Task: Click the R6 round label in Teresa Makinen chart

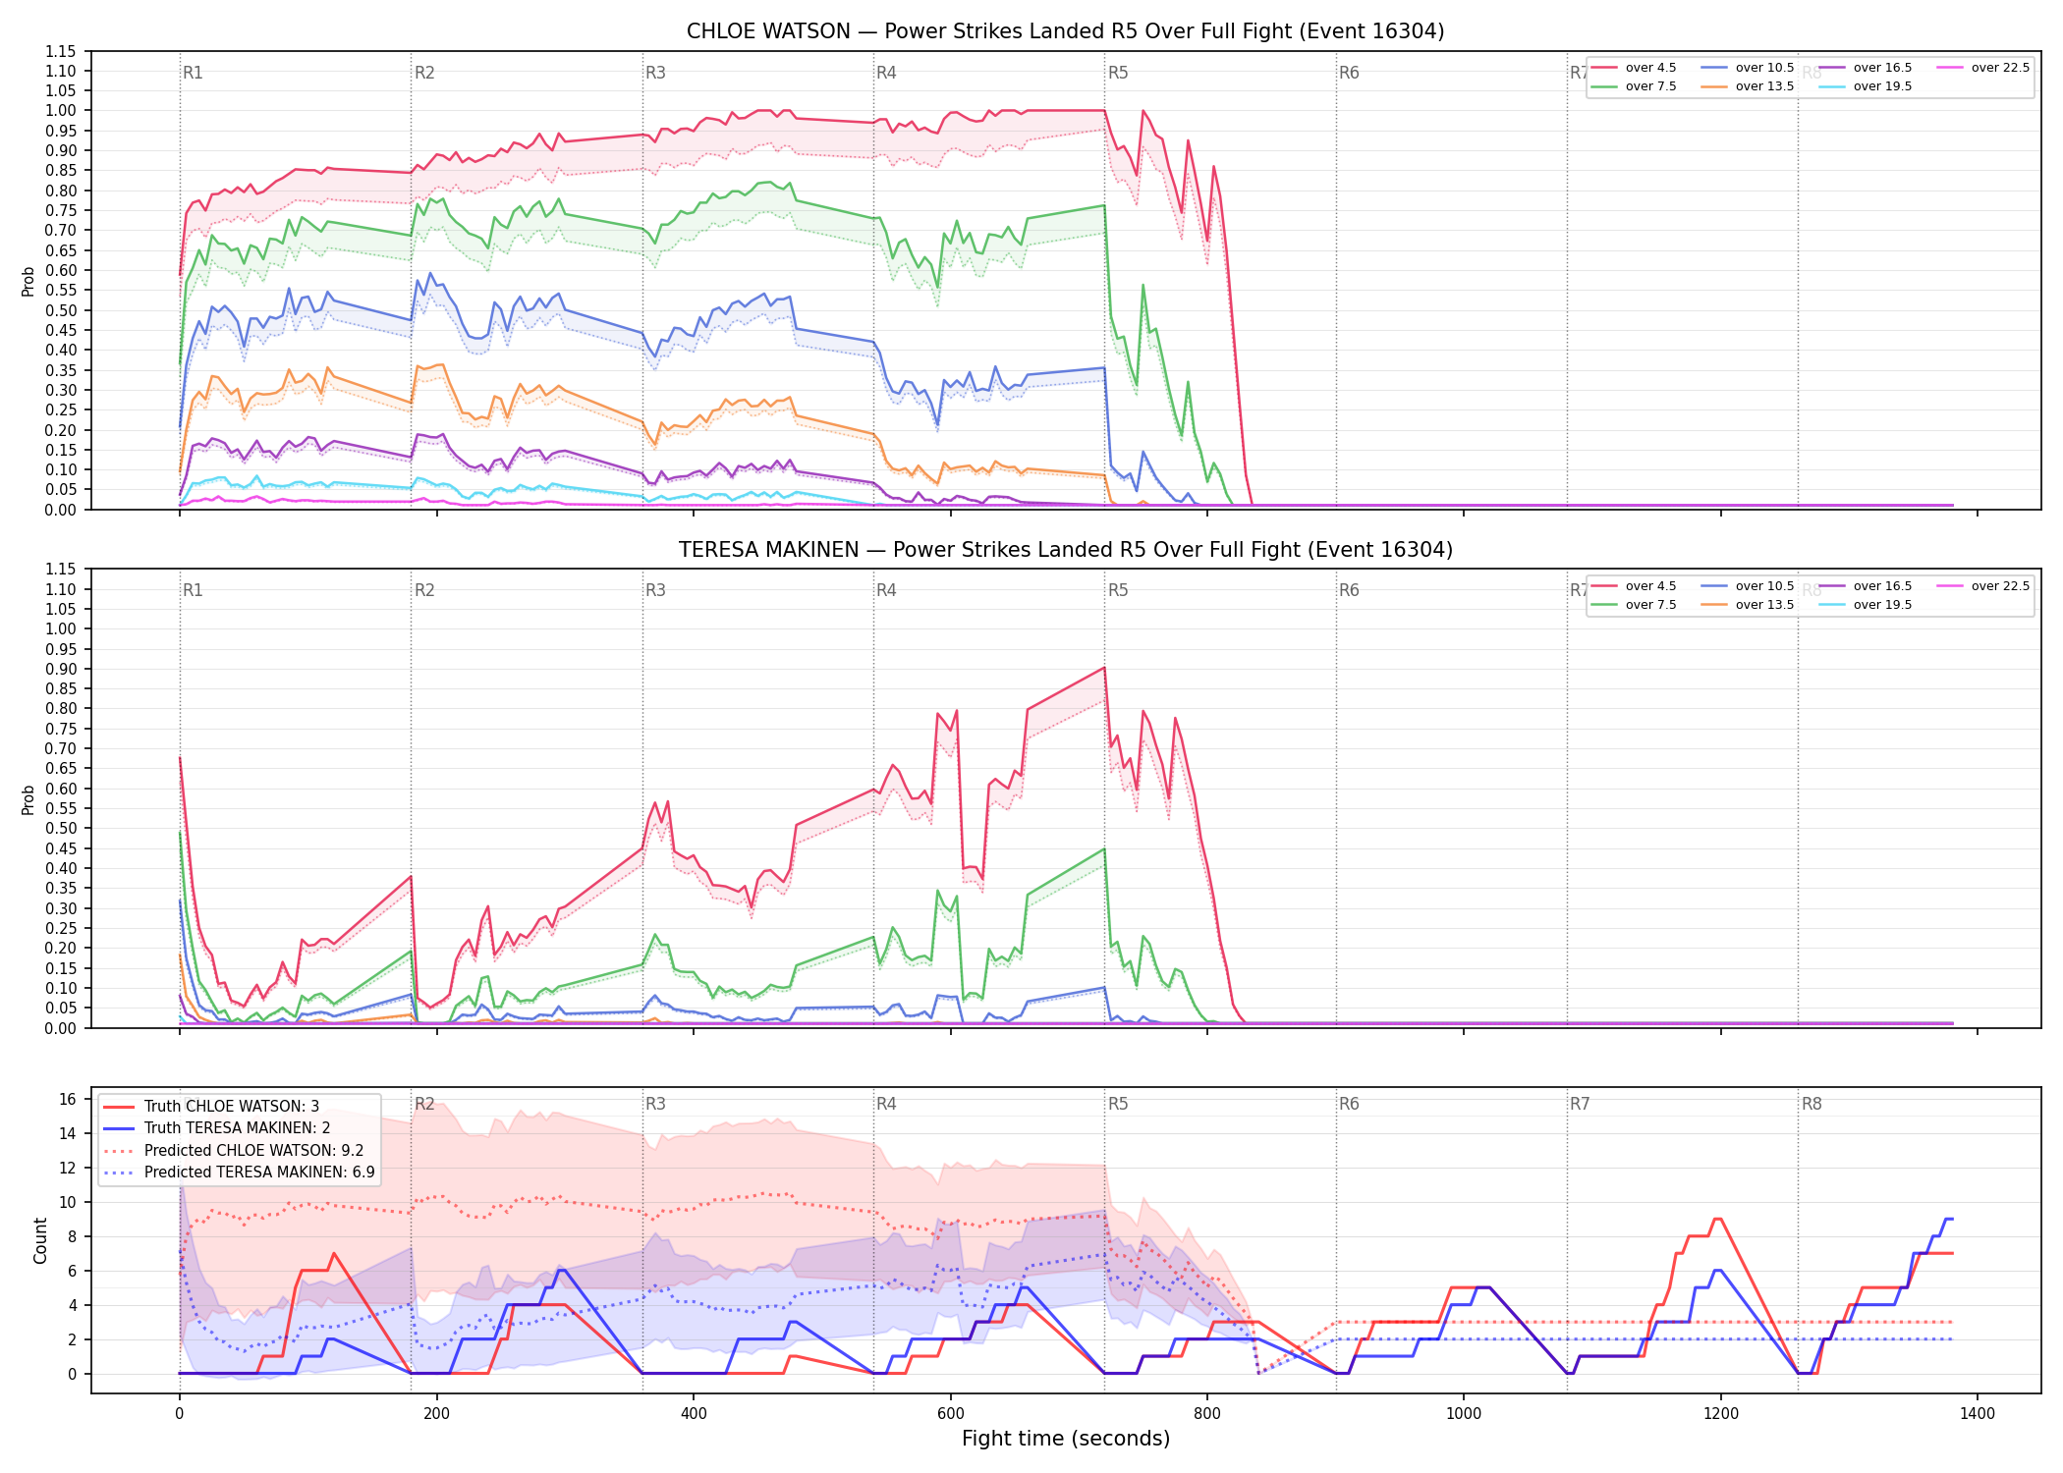Action: tap(1349, 590)
